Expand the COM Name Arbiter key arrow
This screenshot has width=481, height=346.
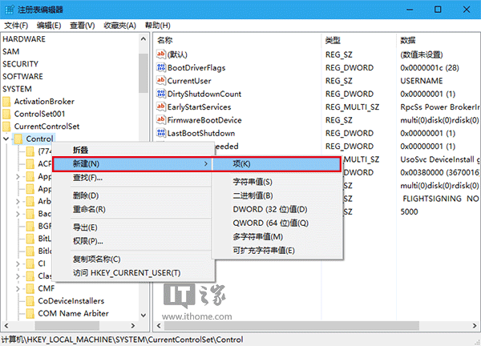click(18, 313)
